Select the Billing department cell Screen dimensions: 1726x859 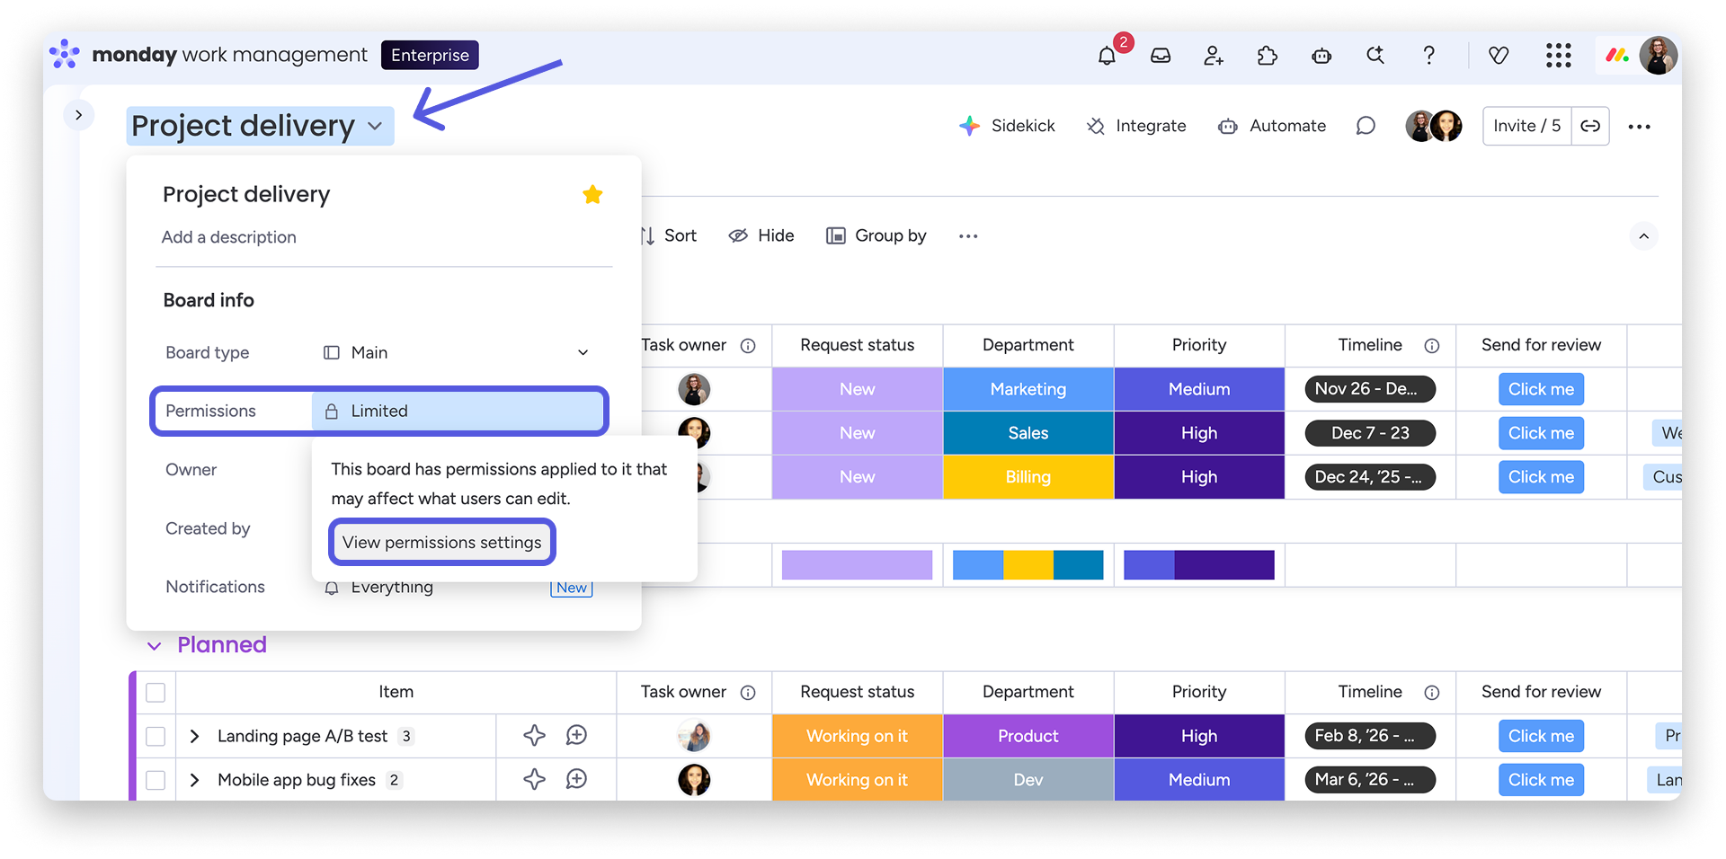coord(1028,477)
